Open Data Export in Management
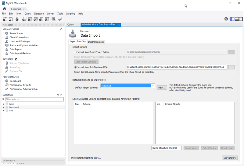The image size is (244, 166). pyautogui.click(x=16, y=49)
